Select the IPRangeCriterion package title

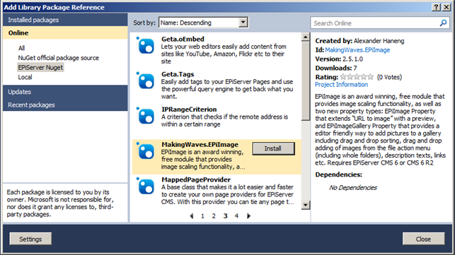coord(189,109)
